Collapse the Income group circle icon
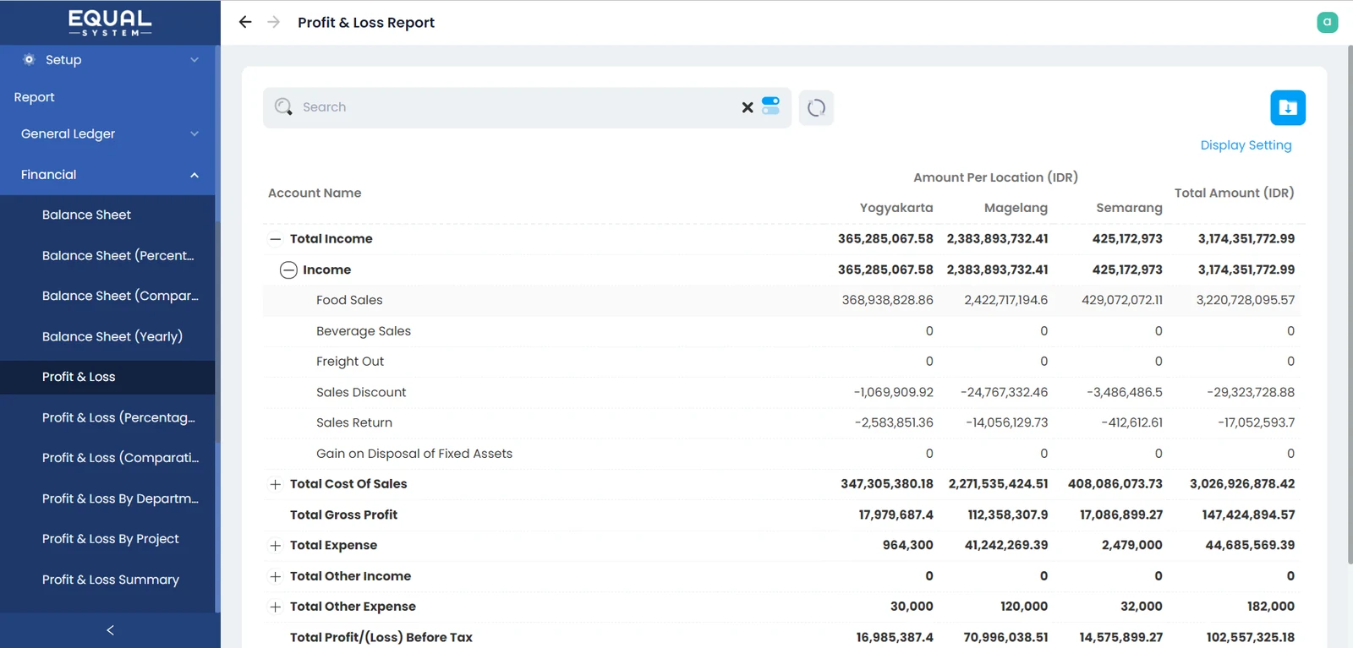The height and width of the screenshot is (648, 1353). coord(288,270)
